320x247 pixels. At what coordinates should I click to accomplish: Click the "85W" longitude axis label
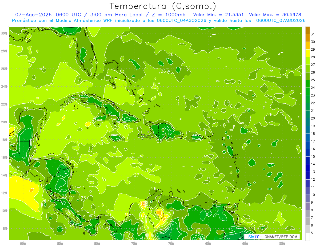click(x=60, y=244)
